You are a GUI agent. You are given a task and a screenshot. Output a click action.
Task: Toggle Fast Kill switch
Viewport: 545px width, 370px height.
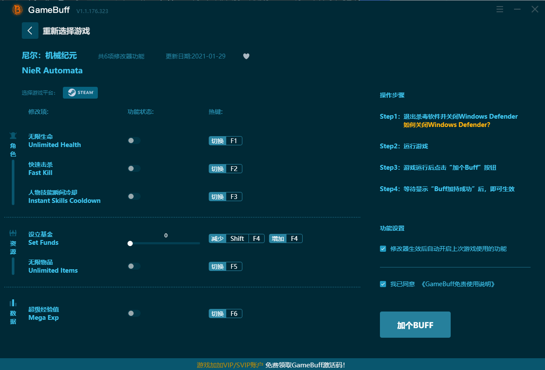[134, 168]
